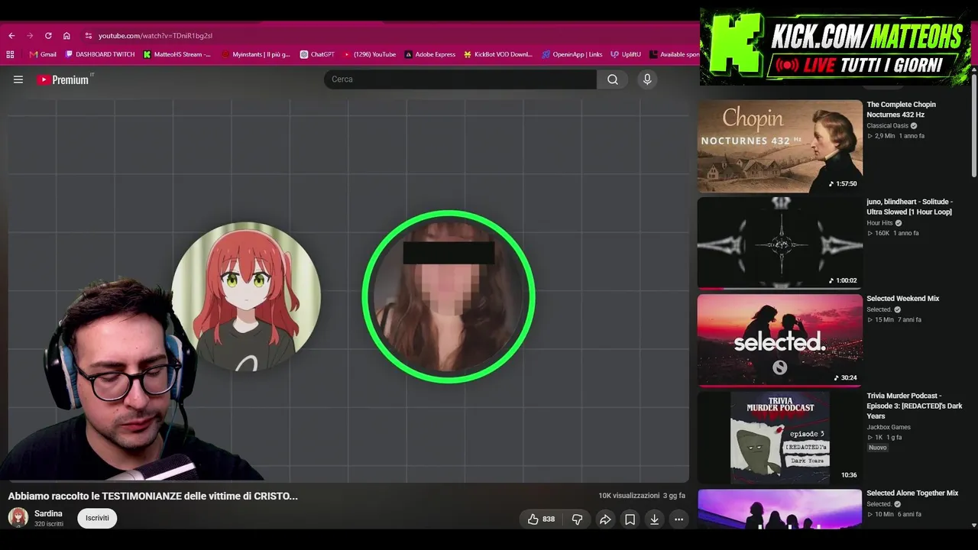Image resolution: width=978 pixels, height=550 pixels.
Task: Click the video title Abbiamo raccolto le TESTIMONIANZE
Action: 153,496
